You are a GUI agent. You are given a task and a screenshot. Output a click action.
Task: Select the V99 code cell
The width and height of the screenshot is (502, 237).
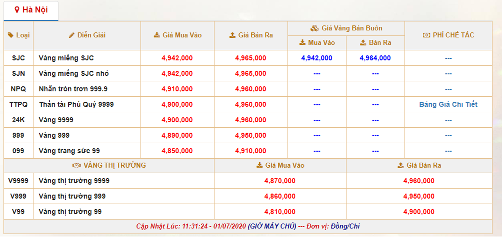[x=18, y=212]
